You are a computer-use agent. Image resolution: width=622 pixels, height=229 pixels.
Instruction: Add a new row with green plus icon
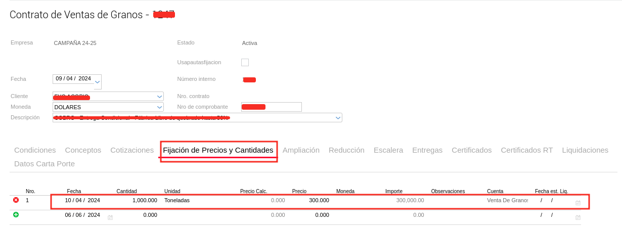[16, 215]
